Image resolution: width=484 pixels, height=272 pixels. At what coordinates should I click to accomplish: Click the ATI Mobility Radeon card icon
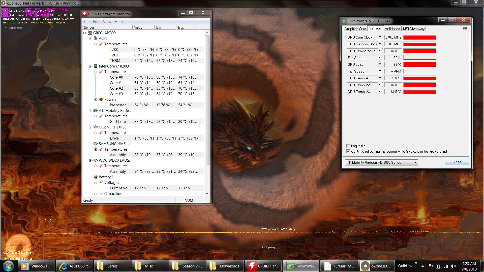click(x=96, y=110)
